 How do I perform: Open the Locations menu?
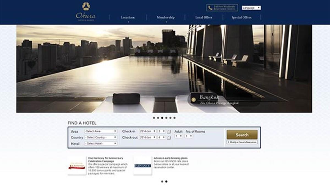(x=128, y=18)
